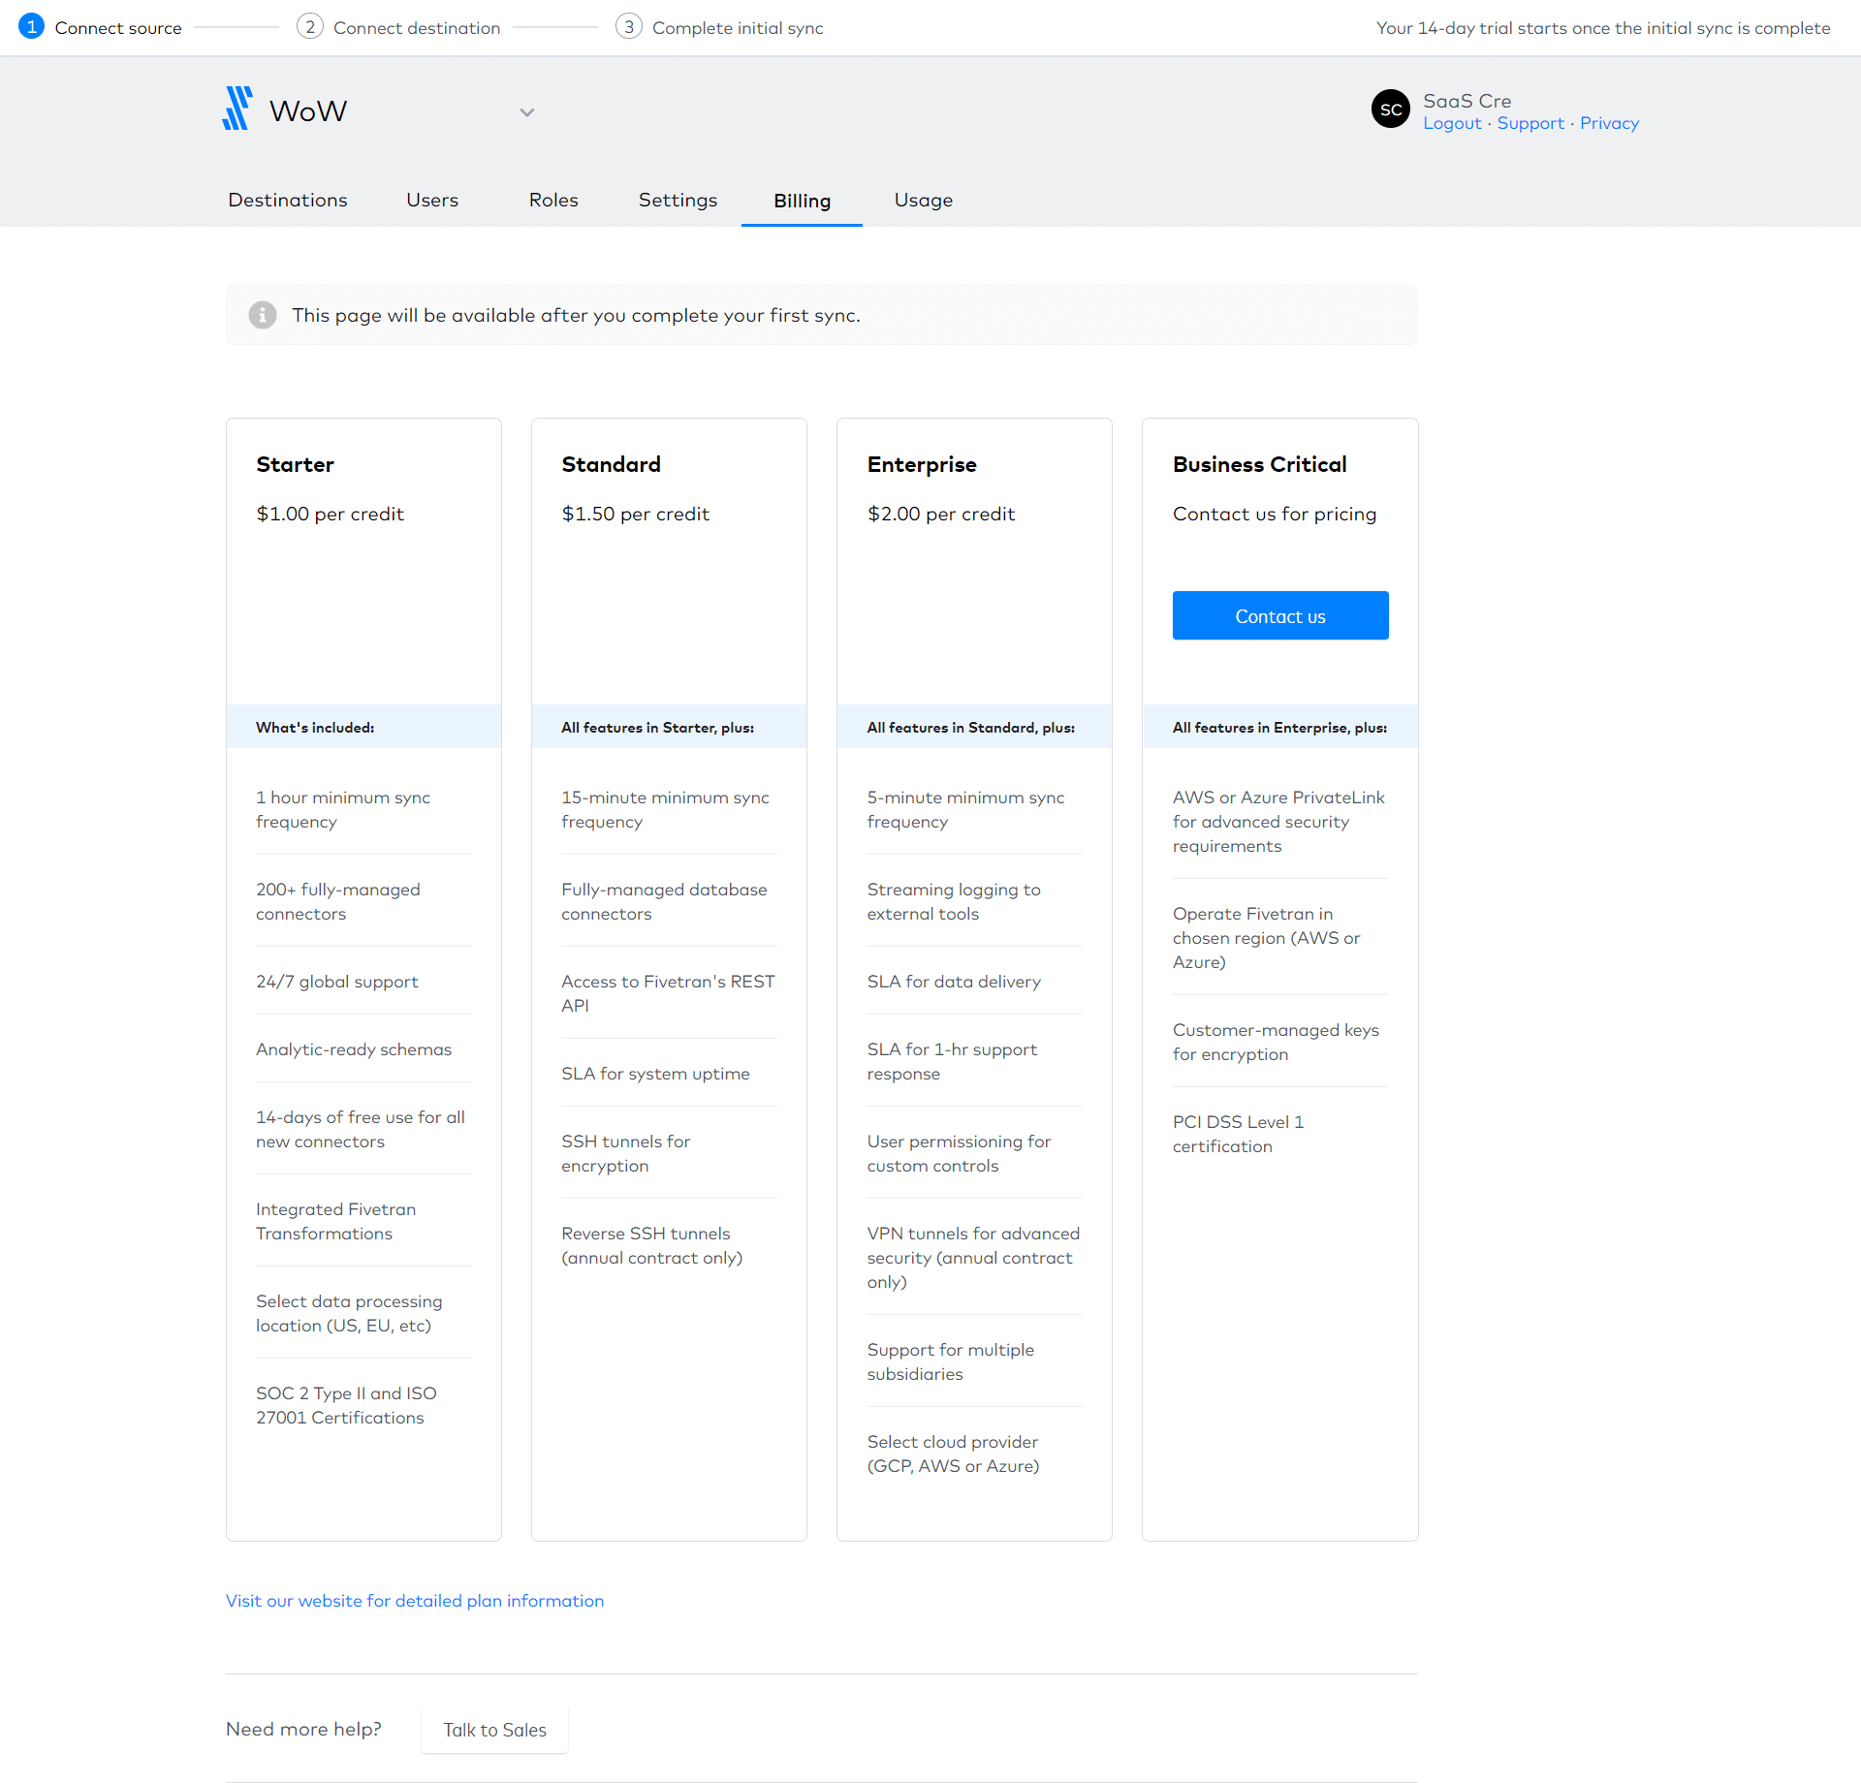
Task: Switch to the Users tab
Action: coord(432,200)
